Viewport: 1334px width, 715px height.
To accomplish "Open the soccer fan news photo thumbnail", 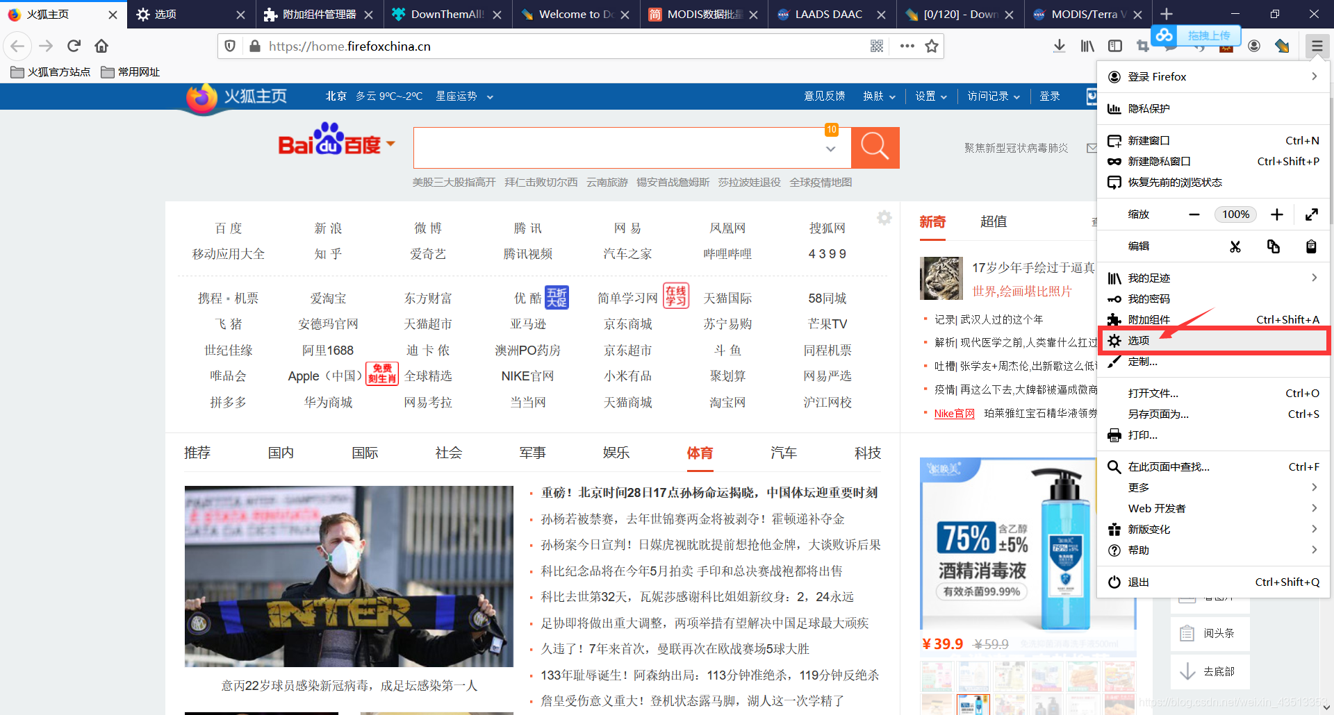I will pos(349,576).
